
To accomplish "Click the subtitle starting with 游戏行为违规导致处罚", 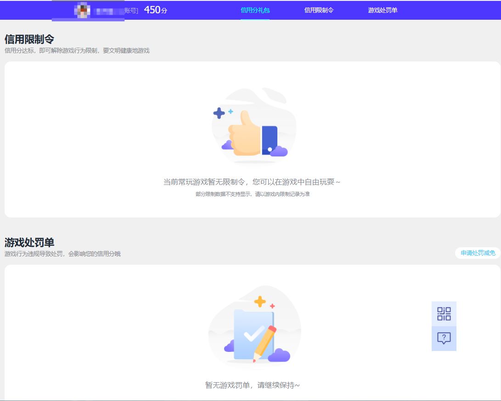I will [x=62, y=254].
